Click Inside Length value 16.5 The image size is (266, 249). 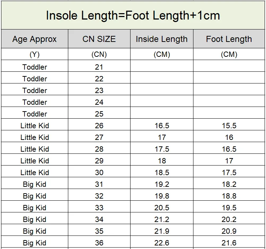pos(161,125)
